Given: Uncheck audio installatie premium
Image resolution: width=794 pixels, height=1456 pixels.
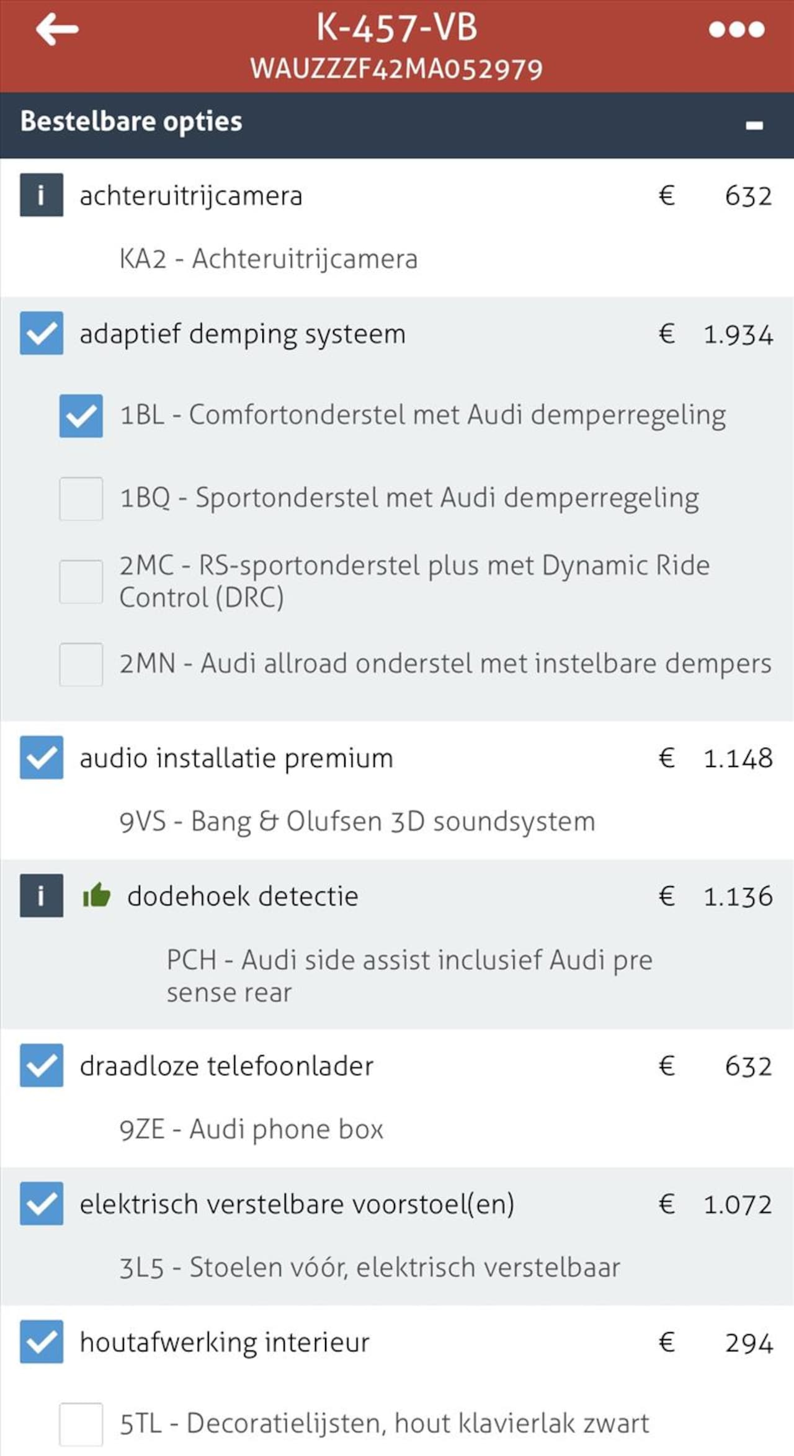Looking at the screenshot, I should point(42,757).
